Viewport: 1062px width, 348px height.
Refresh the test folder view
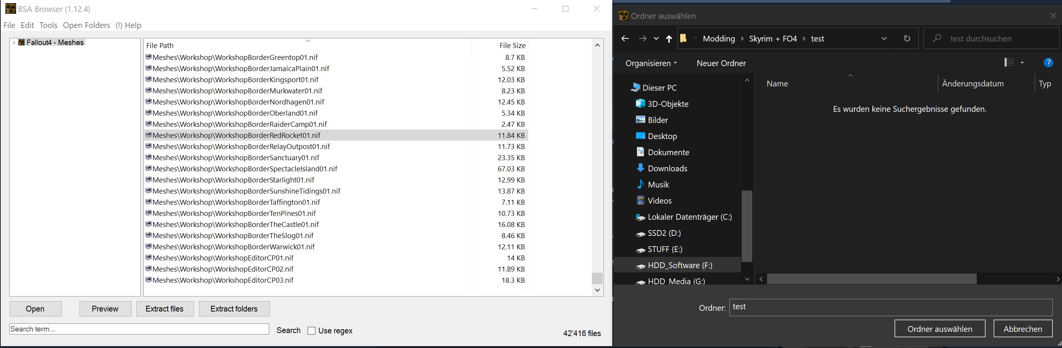(x=907, y=38)
